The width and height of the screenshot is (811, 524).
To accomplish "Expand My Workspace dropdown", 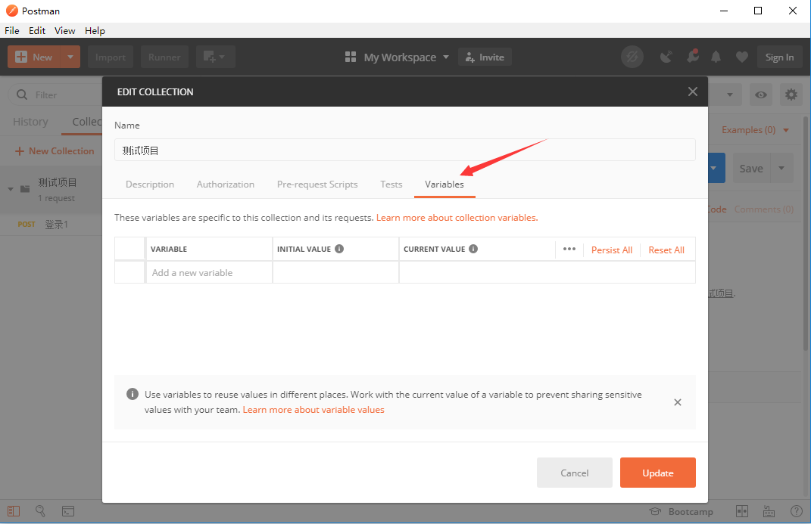I will point(446,57).
